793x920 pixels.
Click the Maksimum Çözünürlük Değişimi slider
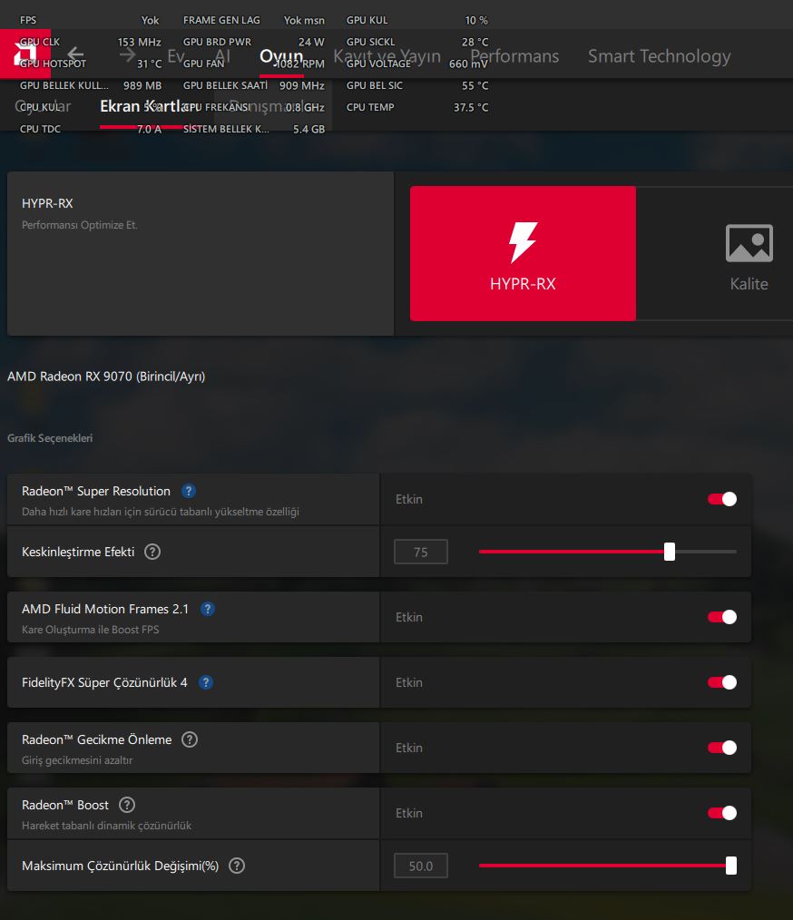pyautogui.click(x=608, y=866)
